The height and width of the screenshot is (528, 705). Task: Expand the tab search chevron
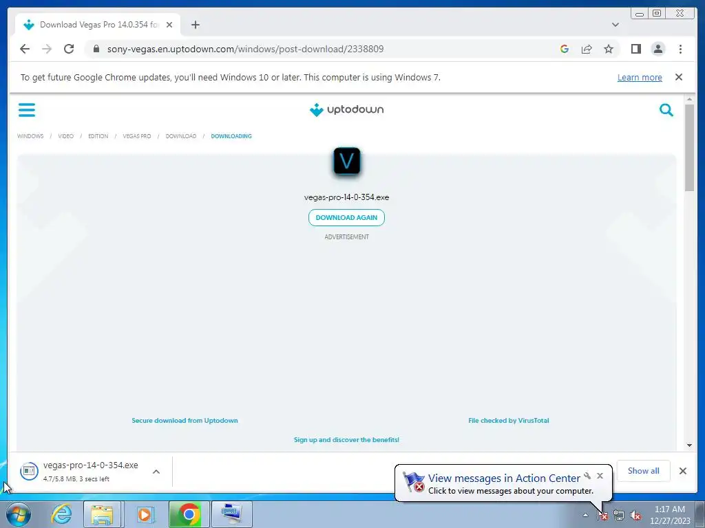pos(615,25)
